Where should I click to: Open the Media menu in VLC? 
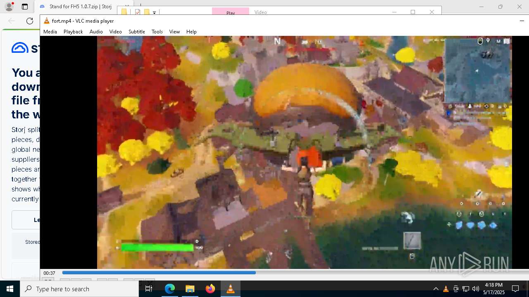coord(50,32)
